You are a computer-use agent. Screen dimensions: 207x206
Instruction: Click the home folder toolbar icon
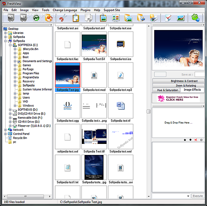[x=49, y=18]
